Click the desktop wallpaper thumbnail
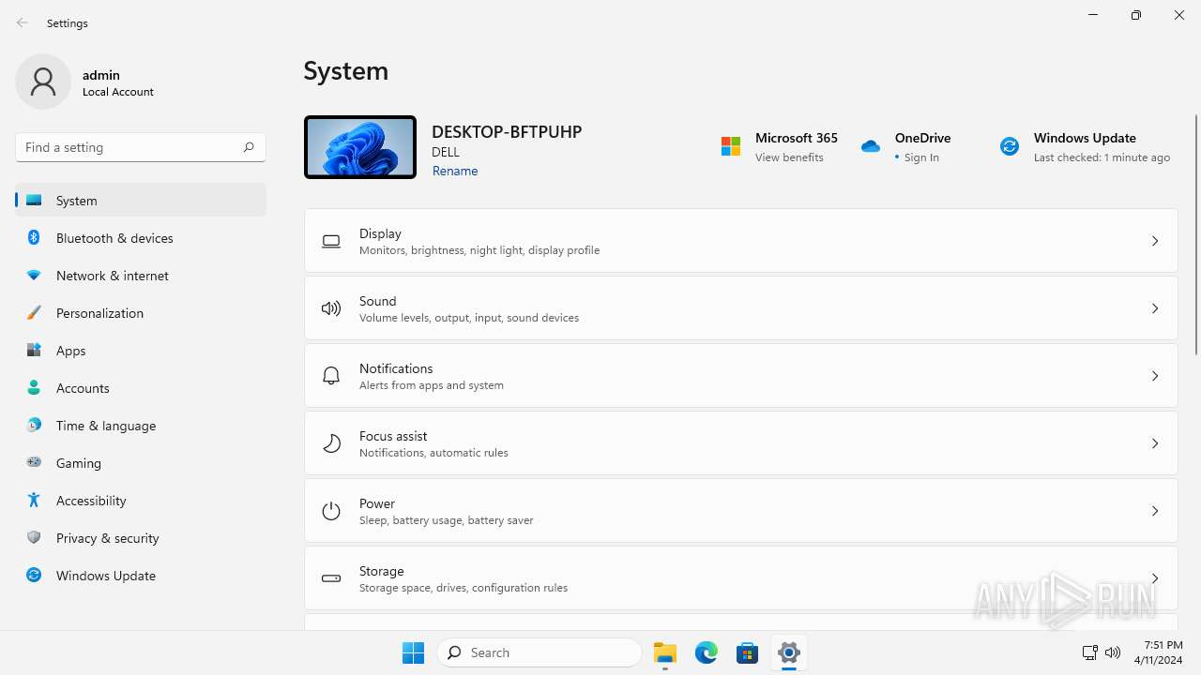The width and height of the screenshot is (1201, 675). tap(360, 147)
